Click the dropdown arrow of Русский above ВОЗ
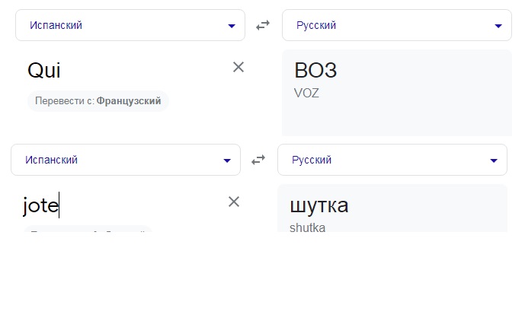The image size is (525, 321). pos(498,26)
